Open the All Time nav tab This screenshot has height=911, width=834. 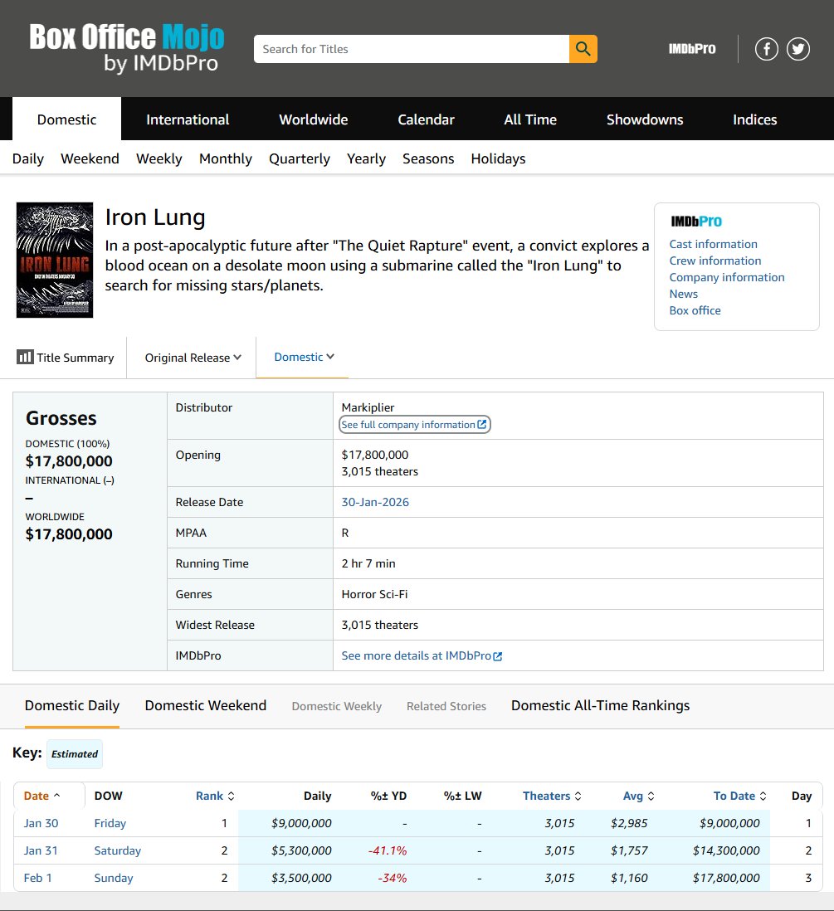click(530, 119)
